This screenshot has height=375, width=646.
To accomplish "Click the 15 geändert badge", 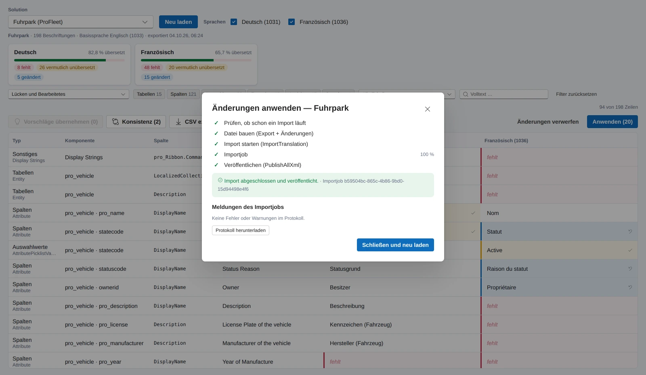I will pyautogui.click(x=157, y=77).
